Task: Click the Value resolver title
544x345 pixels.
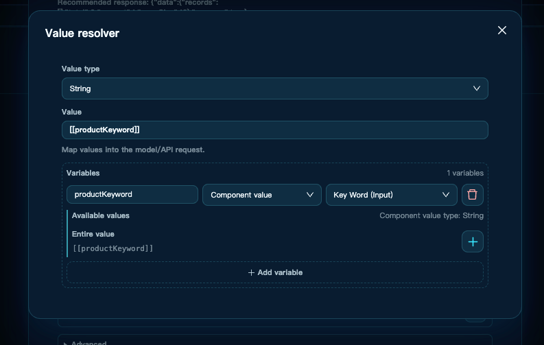Action: point(82,34)
